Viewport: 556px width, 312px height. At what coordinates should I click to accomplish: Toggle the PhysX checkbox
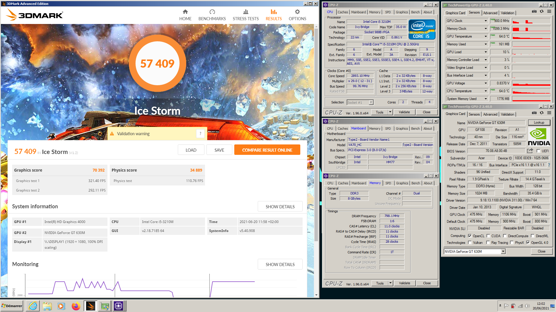[x=512, y=243]
